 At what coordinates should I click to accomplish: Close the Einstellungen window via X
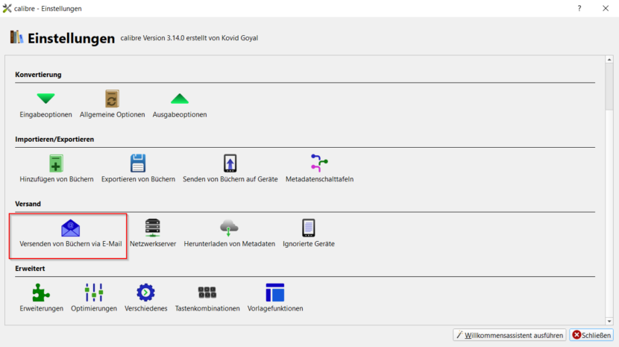coord(606,8)
